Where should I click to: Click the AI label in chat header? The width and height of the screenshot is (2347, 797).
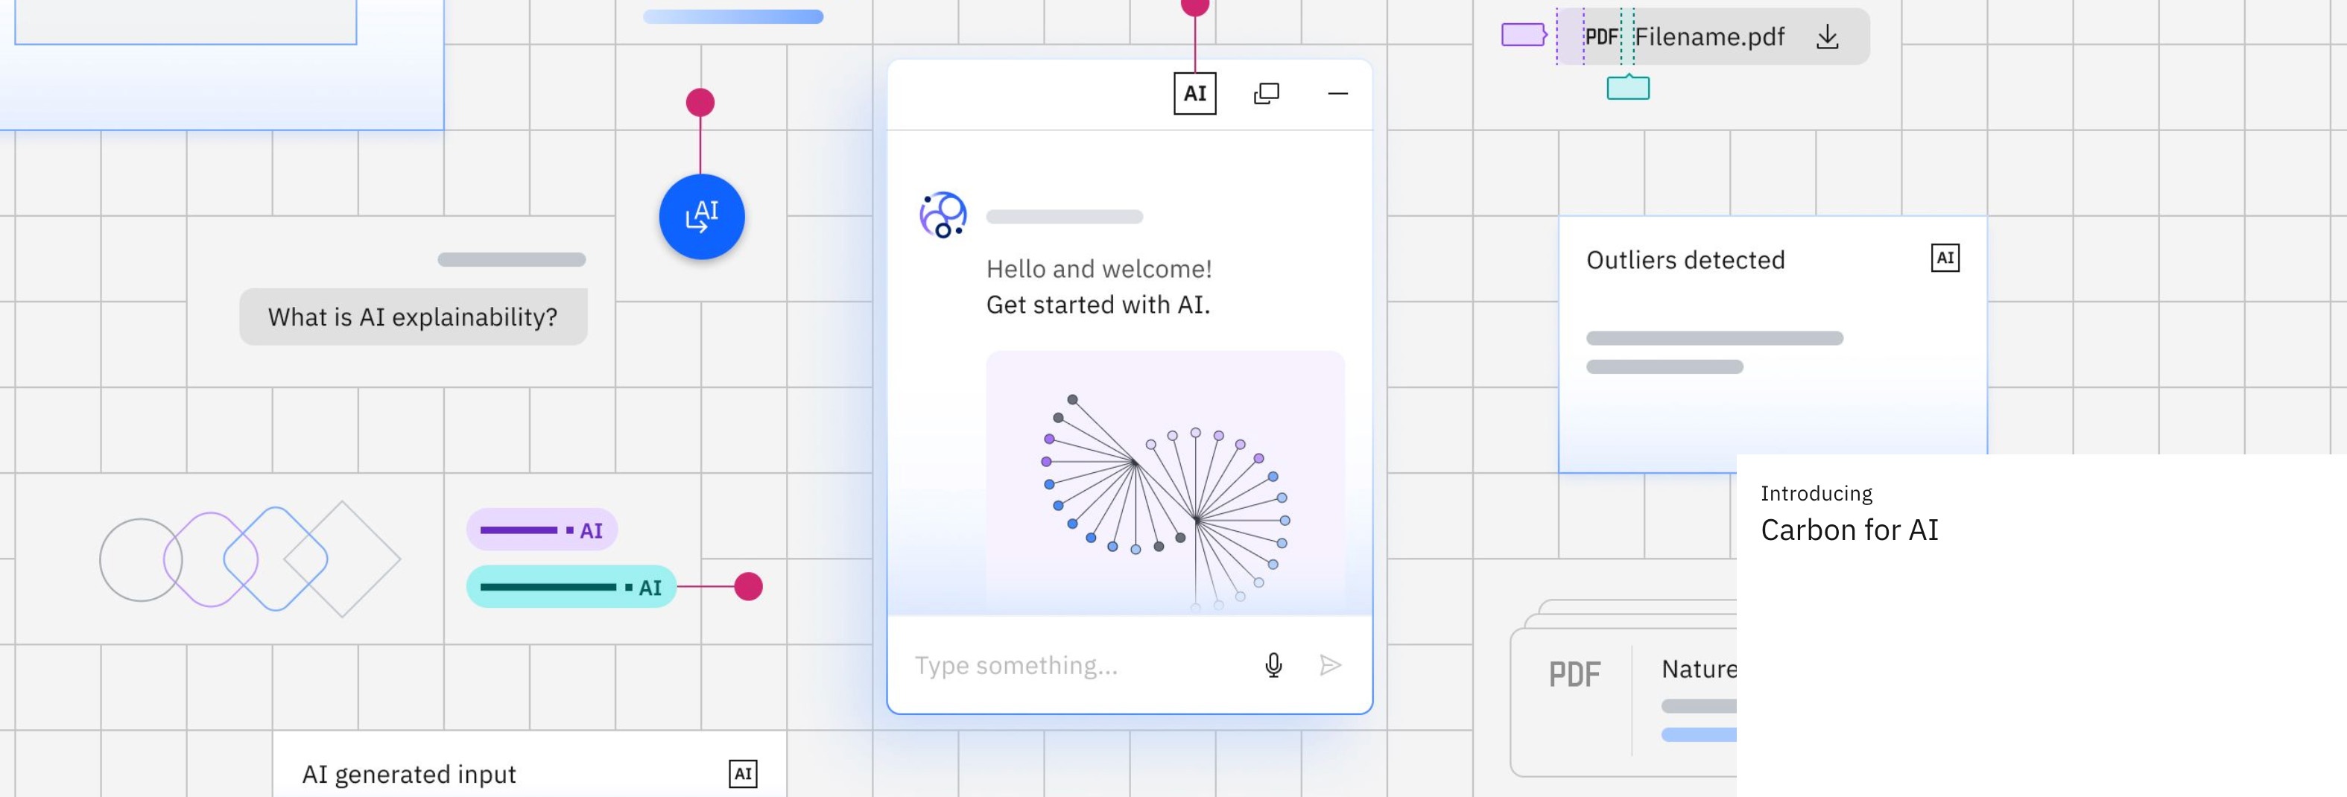point(1194,93)
